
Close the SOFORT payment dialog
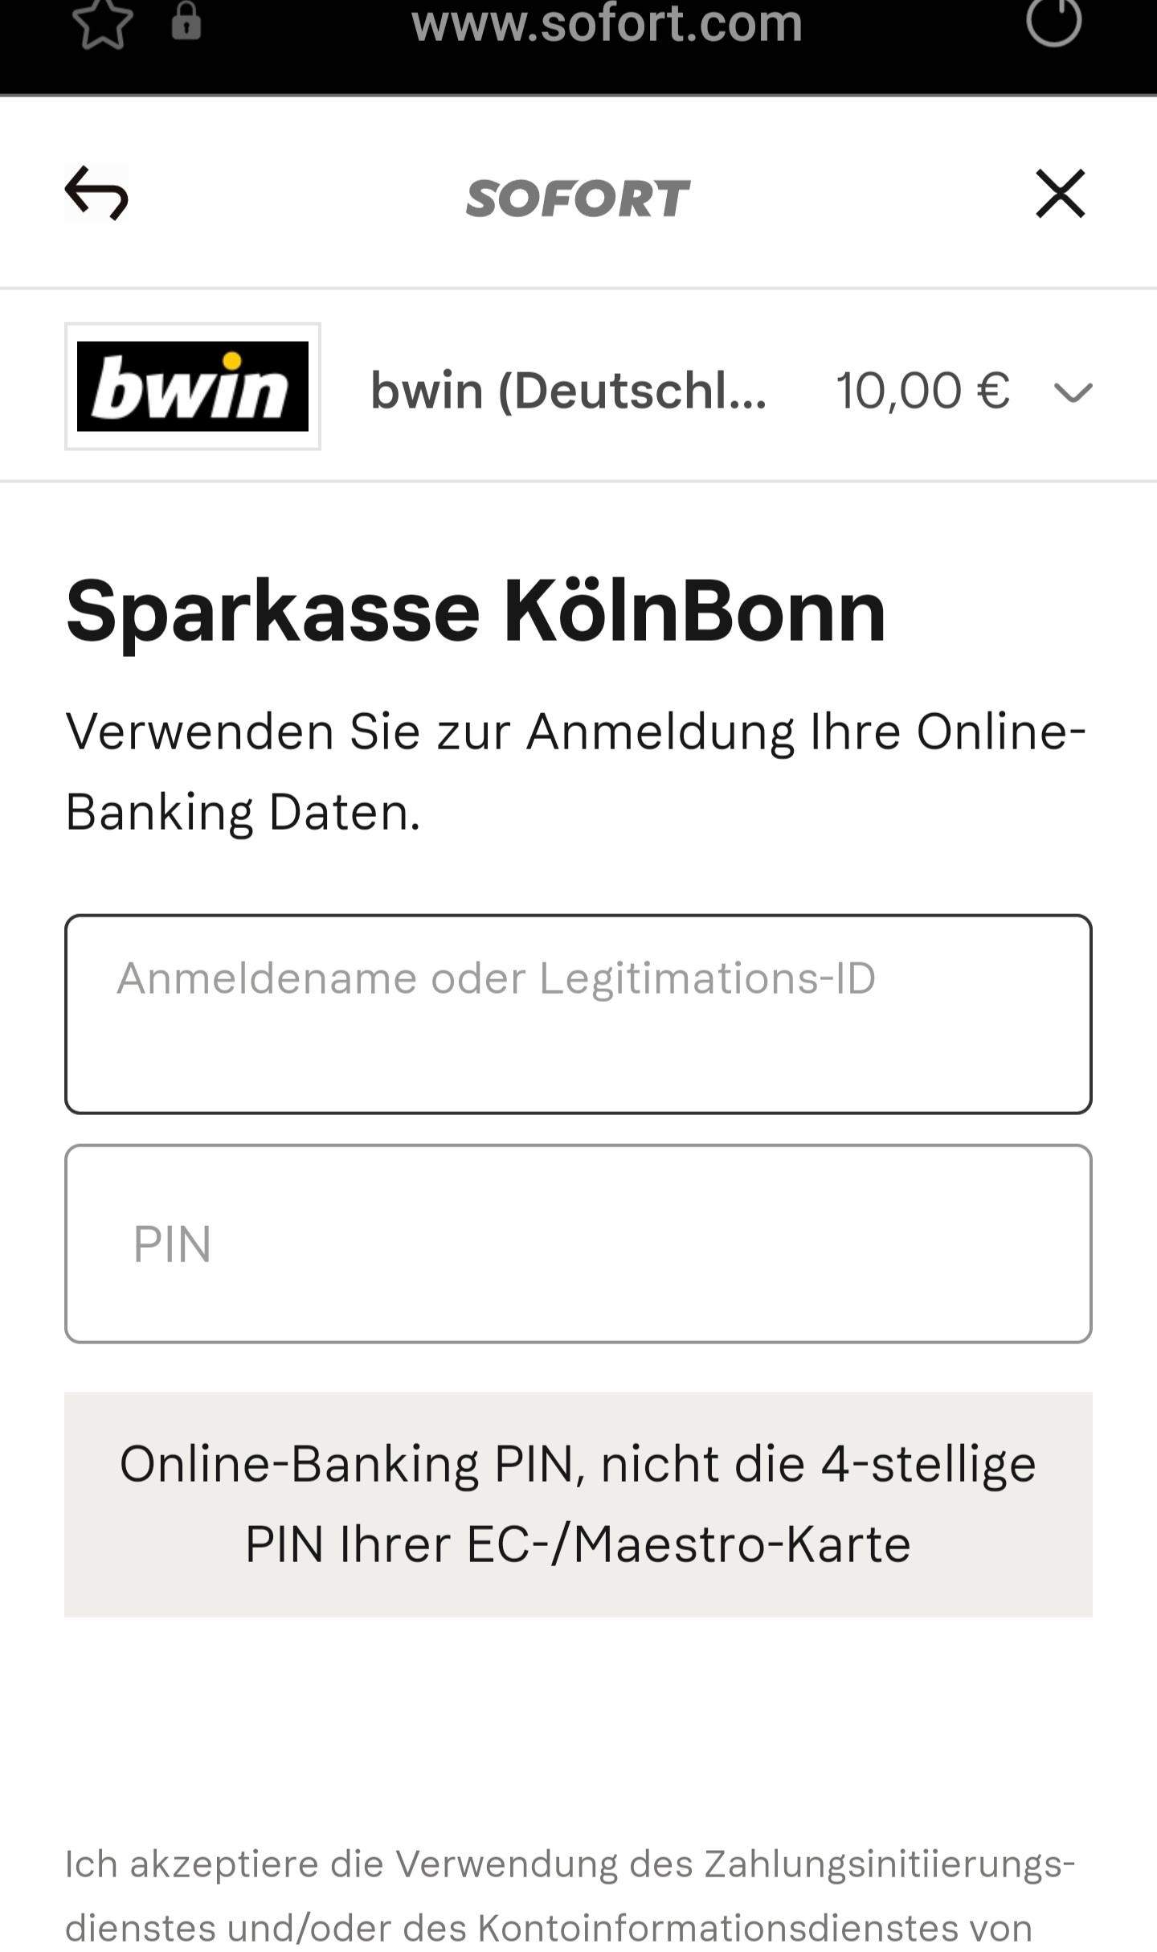click(1060, 194)
